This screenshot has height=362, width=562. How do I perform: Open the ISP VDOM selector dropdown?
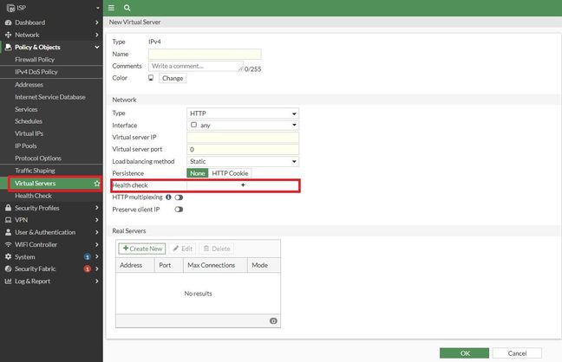coord(97,8)
